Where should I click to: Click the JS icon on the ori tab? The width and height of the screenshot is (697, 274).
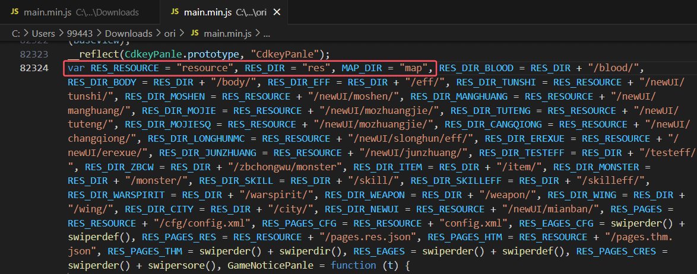[174, 12]
